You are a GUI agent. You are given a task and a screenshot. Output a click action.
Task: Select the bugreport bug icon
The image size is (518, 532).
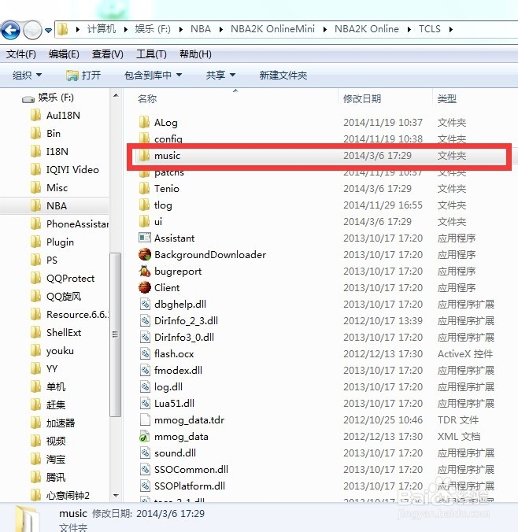pos(145,271)
